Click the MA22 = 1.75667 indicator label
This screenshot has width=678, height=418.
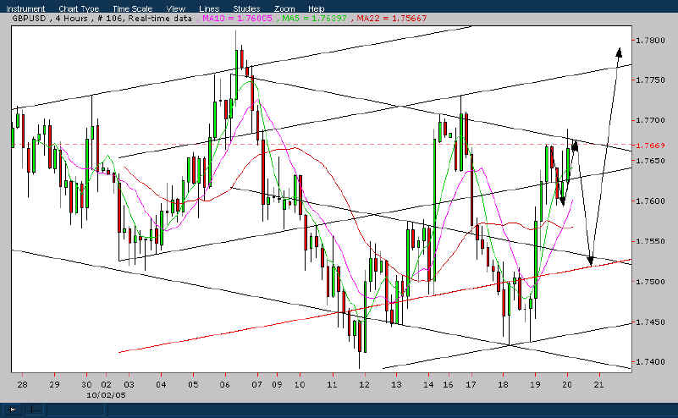[392, 18]
